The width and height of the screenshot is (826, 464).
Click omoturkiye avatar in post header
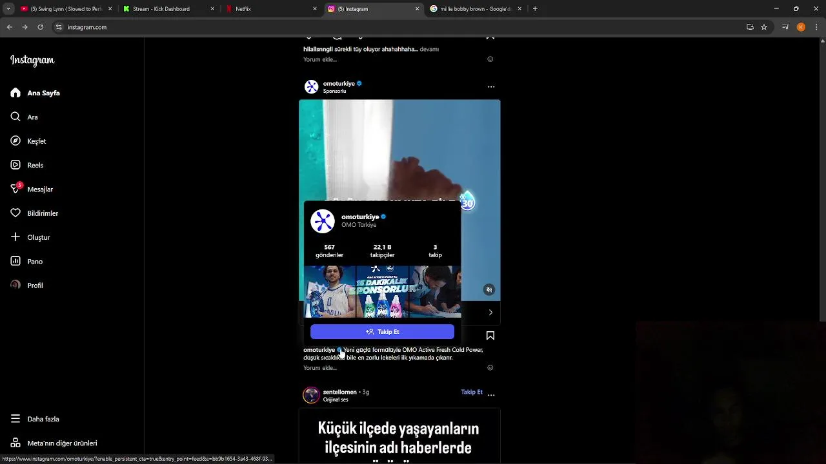pyautogui.click(x=312, y=87)
